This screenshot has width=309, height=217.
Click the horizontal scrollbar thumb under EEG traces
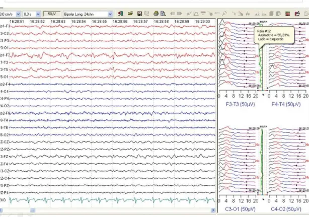[x=33, y=210]
